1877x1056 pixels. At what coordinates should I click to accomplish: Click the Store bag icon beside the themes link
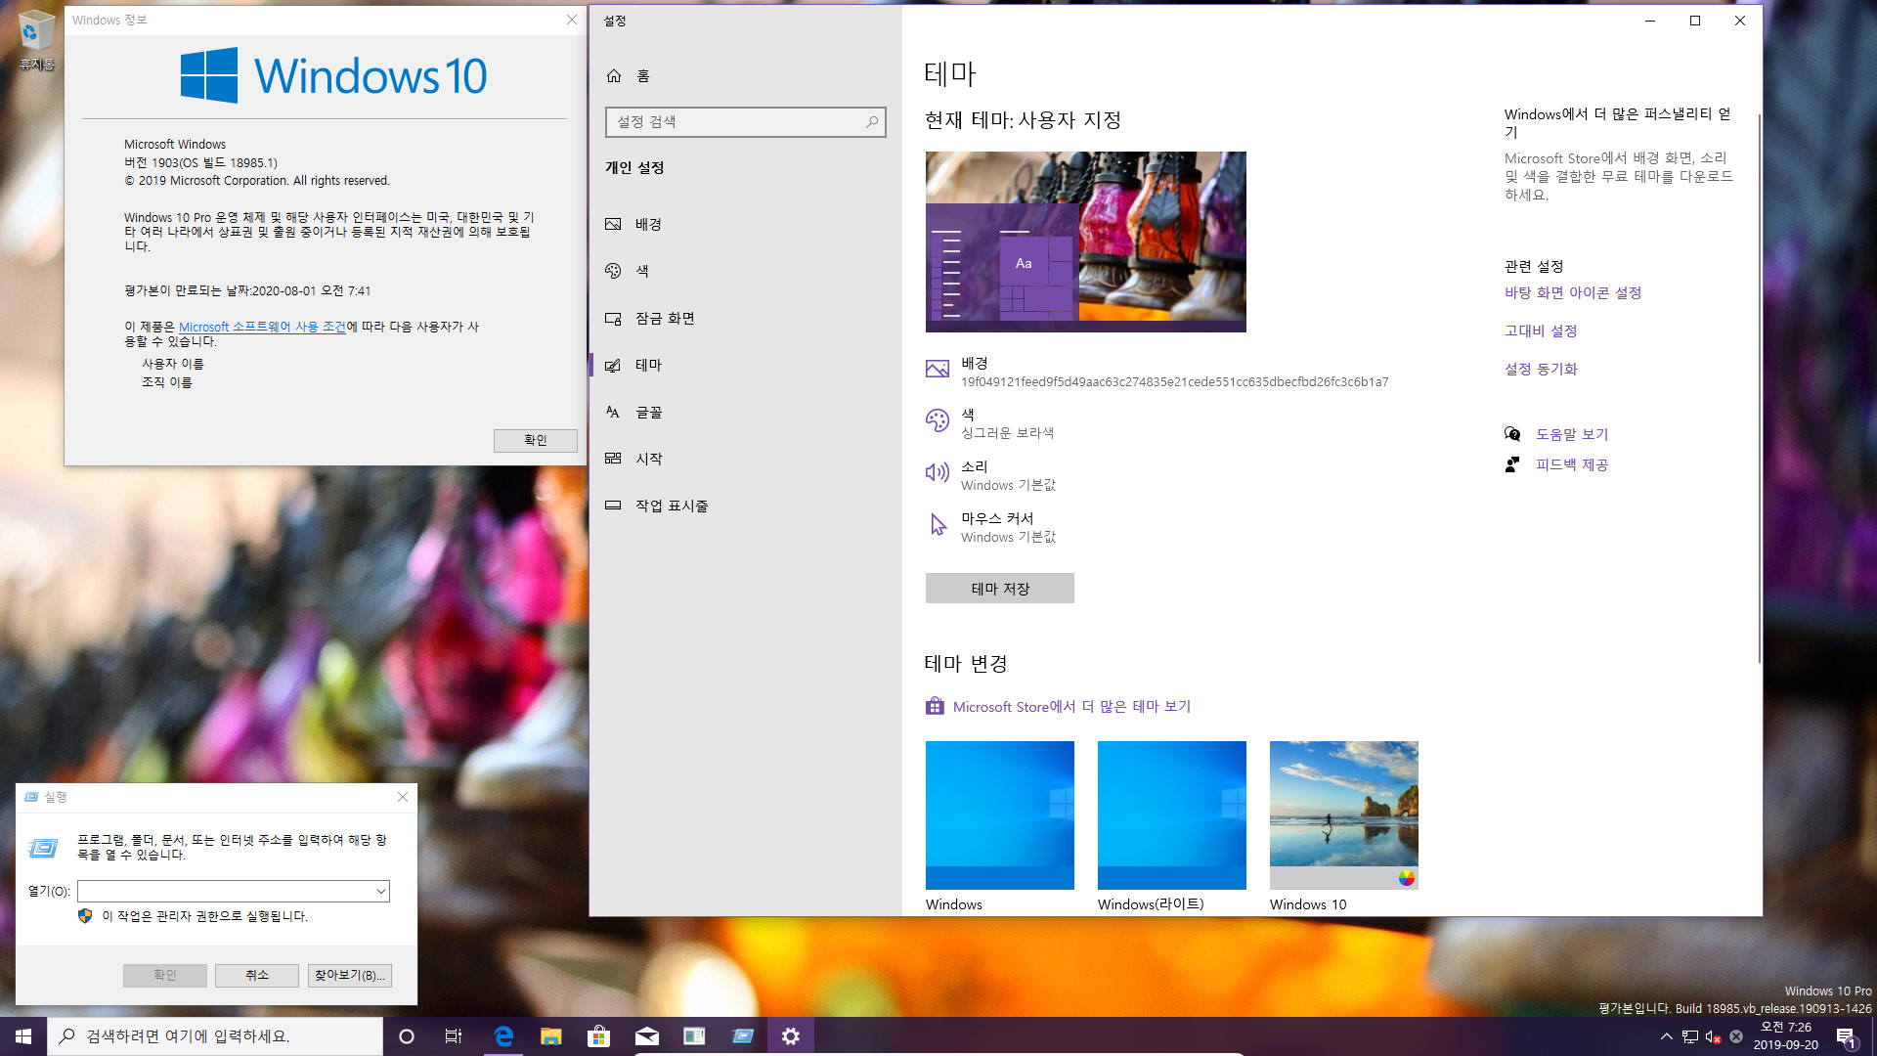pyautogui.click(x=935, y=706)
